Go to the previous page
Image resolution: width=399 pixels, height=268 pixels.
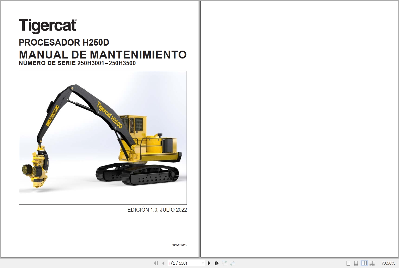(163, 263)
